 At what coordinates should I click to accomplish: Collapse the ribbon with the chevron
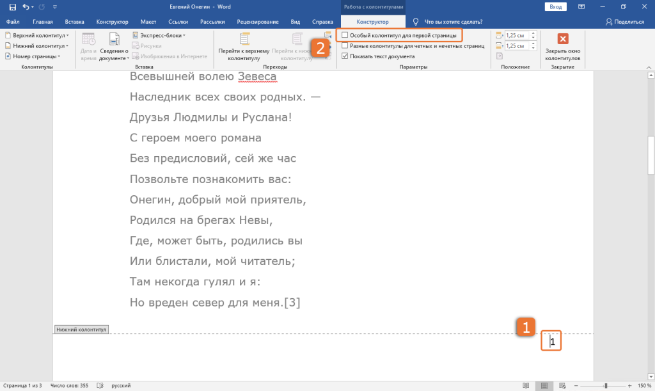pyautogui.click(x=649, y=67)
